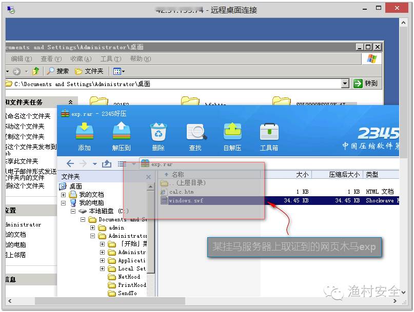Click the 删除这个文件夹 task link
This screenshot has width=414, height=312.
pos(25,185)
